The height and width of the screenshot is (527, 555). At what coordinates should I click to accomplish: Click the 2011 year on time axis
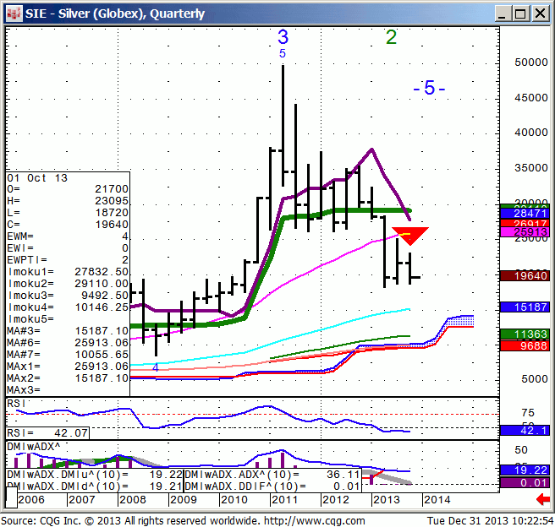click(x=283, y=500)
